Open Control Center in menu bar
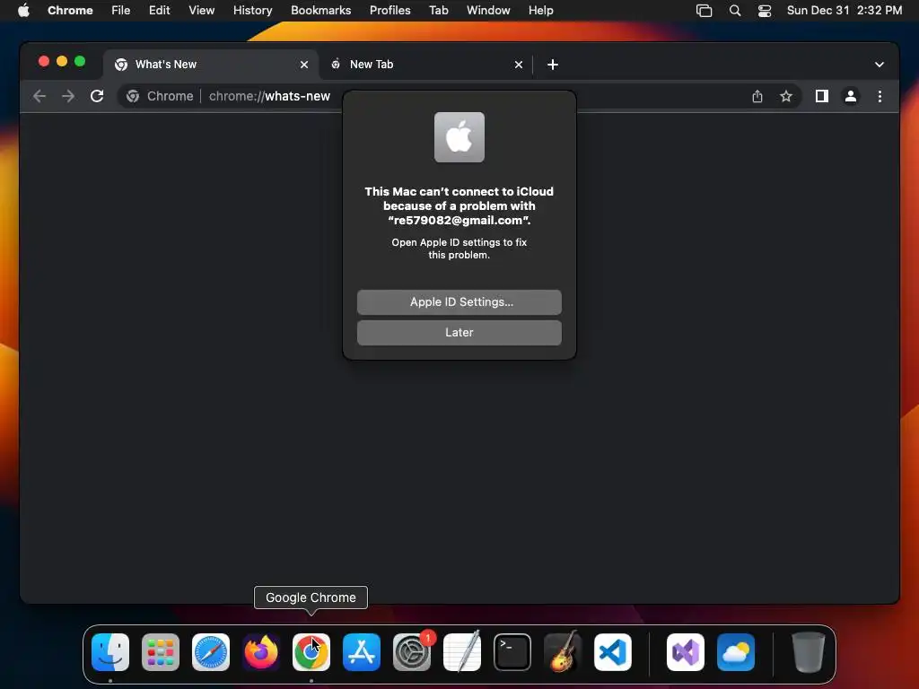 765,11
